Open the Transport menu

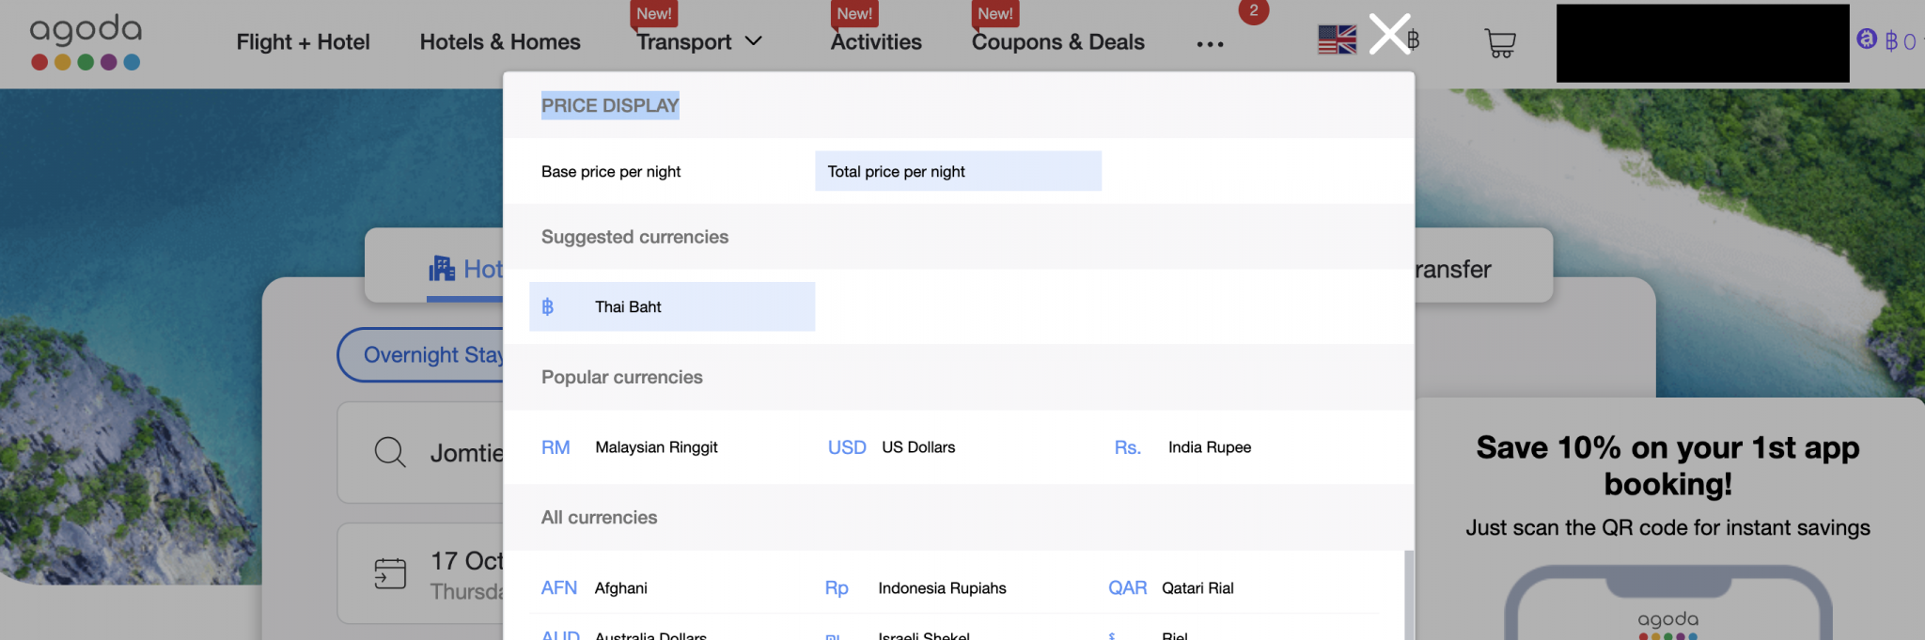pos(684,42)
